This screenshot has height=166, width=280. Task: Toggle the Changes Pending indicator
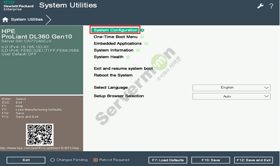(x=69, y=160)
